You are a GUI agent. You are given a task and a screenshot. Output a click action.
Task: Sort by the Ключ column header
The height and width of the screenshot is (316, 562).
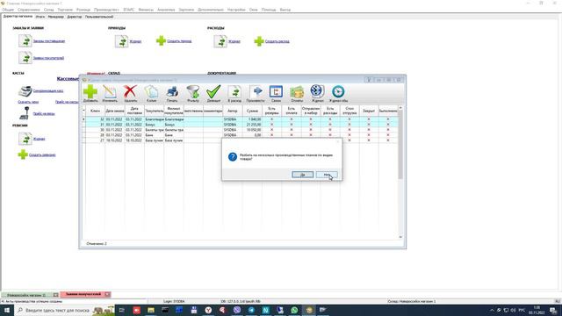95,111
